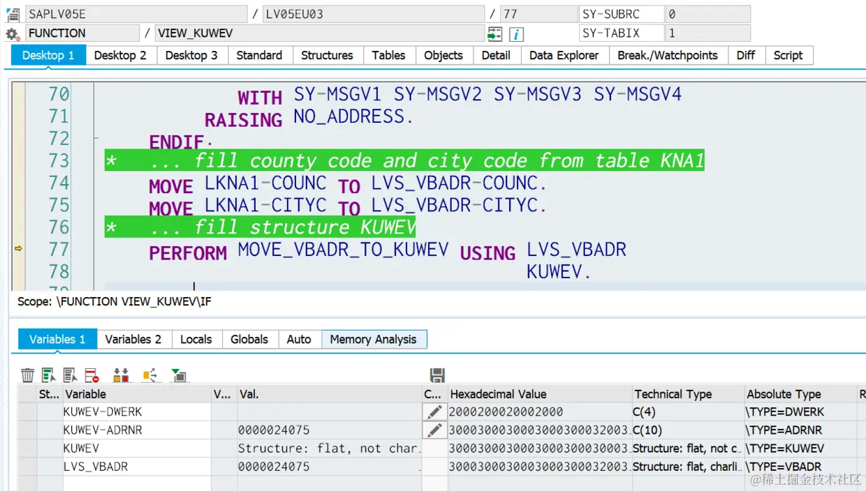Select the Locals tab

point(196,339)
